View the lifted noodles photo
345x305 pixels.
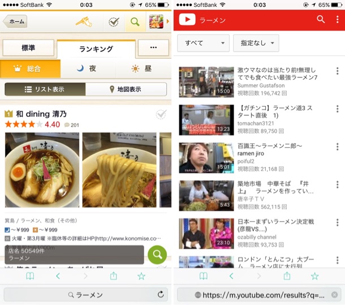tap(119, 170)
